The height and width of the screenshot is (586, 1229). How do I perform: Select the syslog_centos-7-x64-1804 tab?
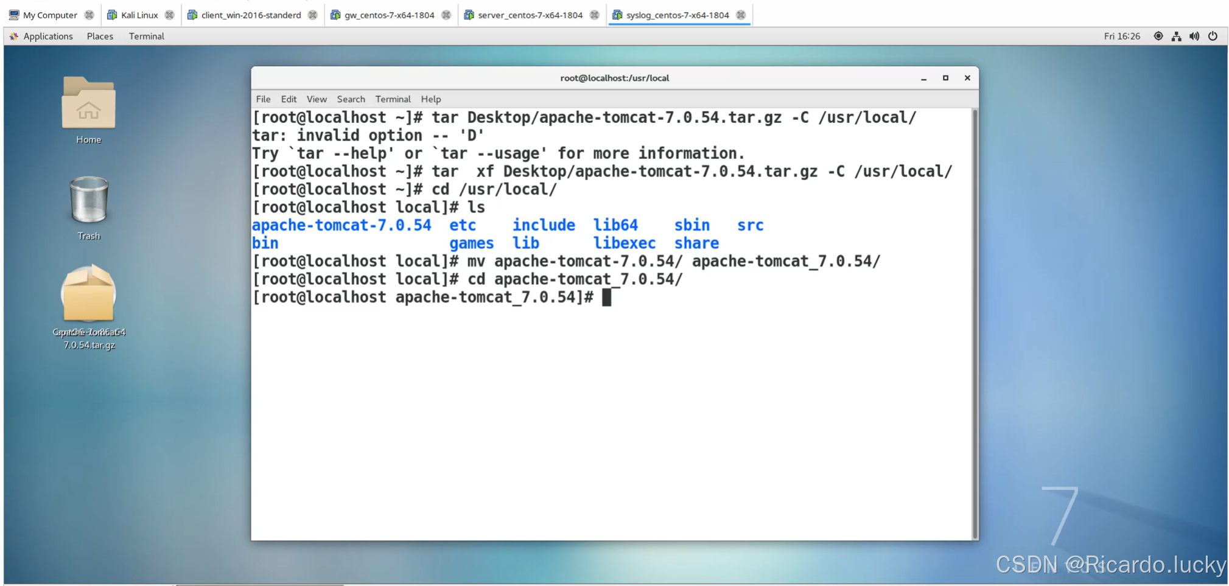coord(678,15)
